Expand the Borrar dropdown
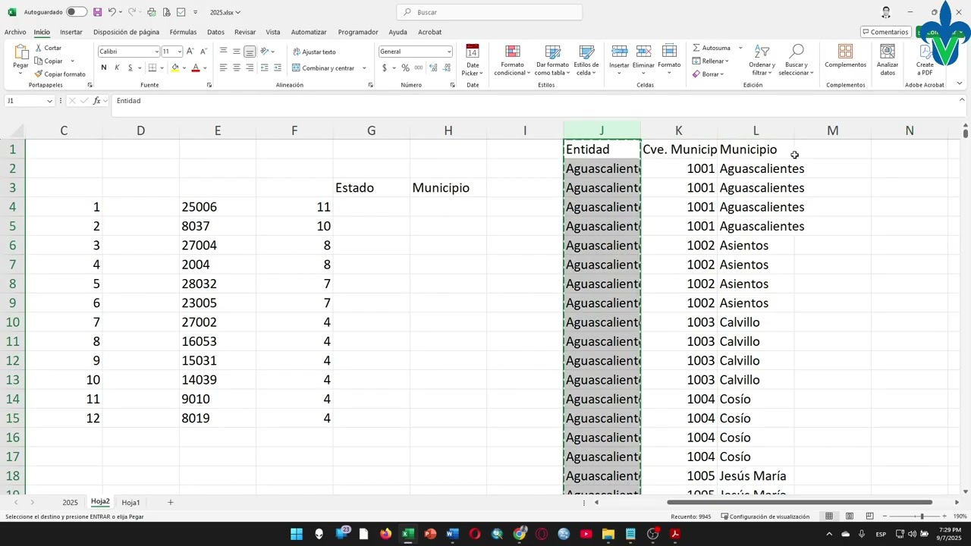 pyautogui.click(x=721, y=74)
